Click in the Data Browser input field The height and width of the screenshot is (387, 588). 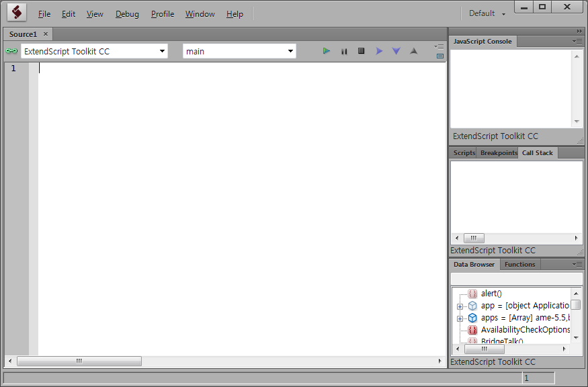(516, 279)
